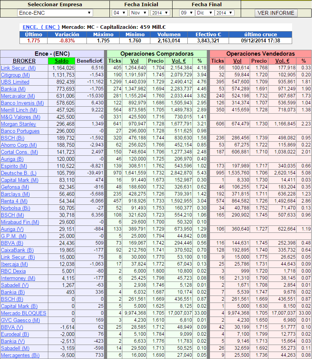Open the BBVA (B) broker link
Screen dimensions: 312x359
point(12,243)
